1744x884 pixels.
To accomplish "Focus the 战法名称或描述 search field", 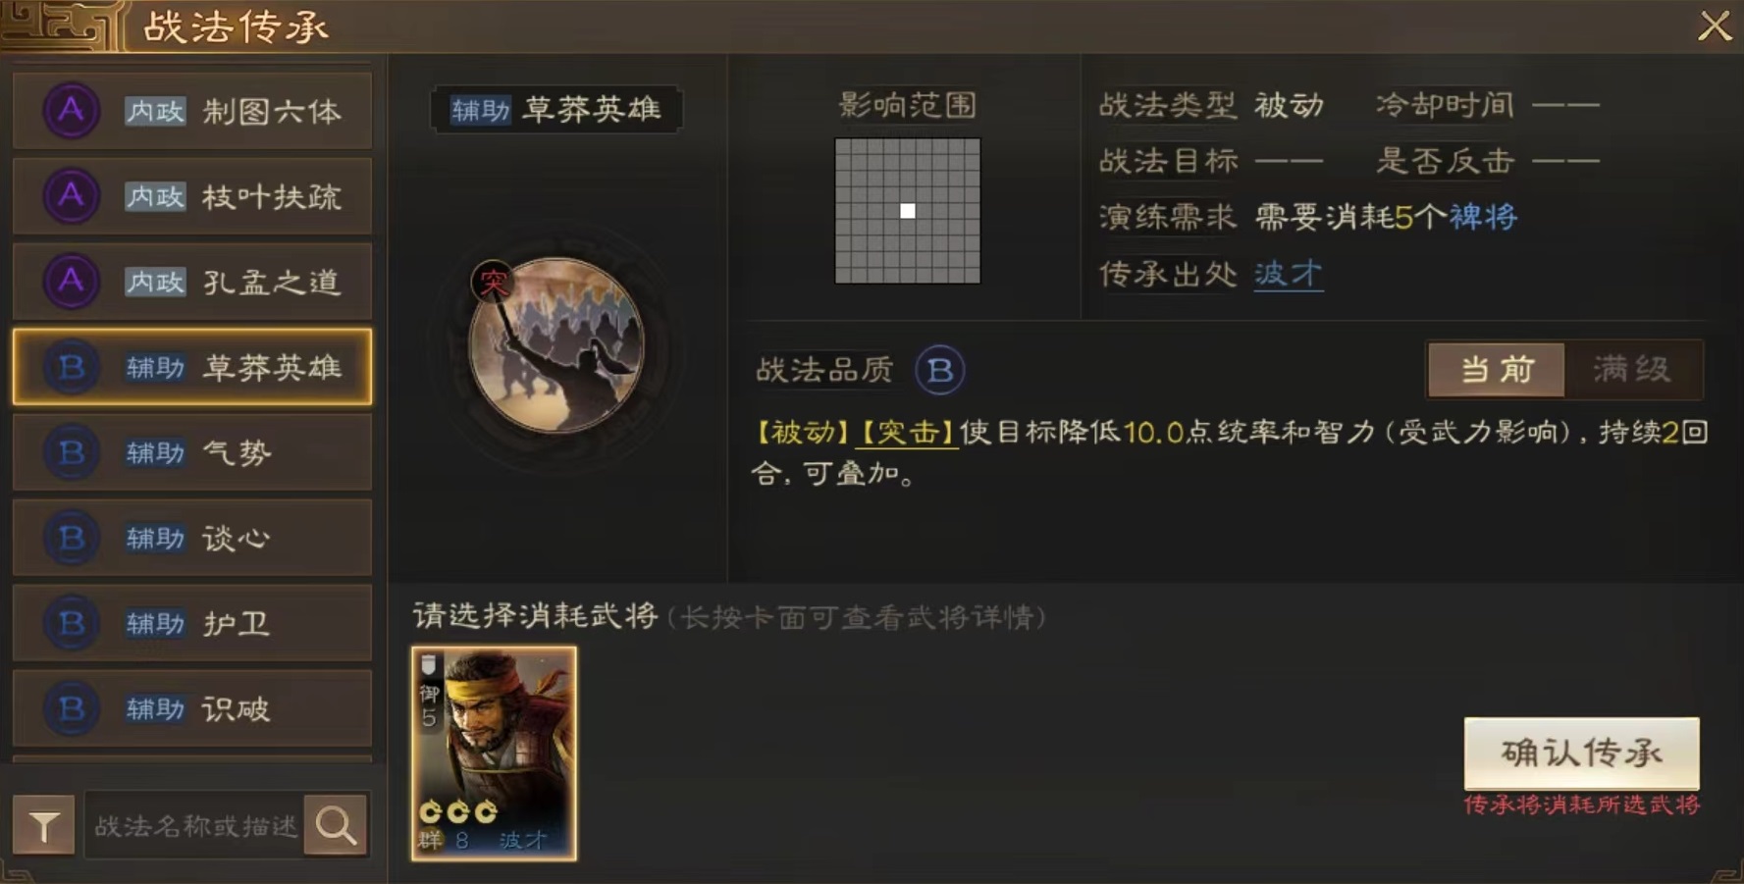I will [x=195, y=825].
